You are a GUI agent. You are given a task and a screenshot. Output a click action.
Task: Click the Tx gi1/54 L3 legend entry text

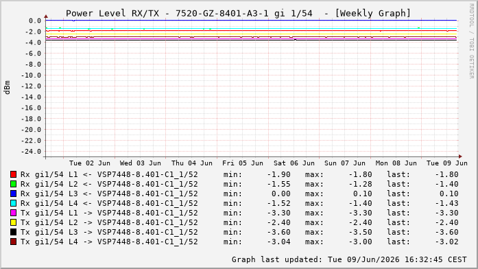tap(109, 233)
